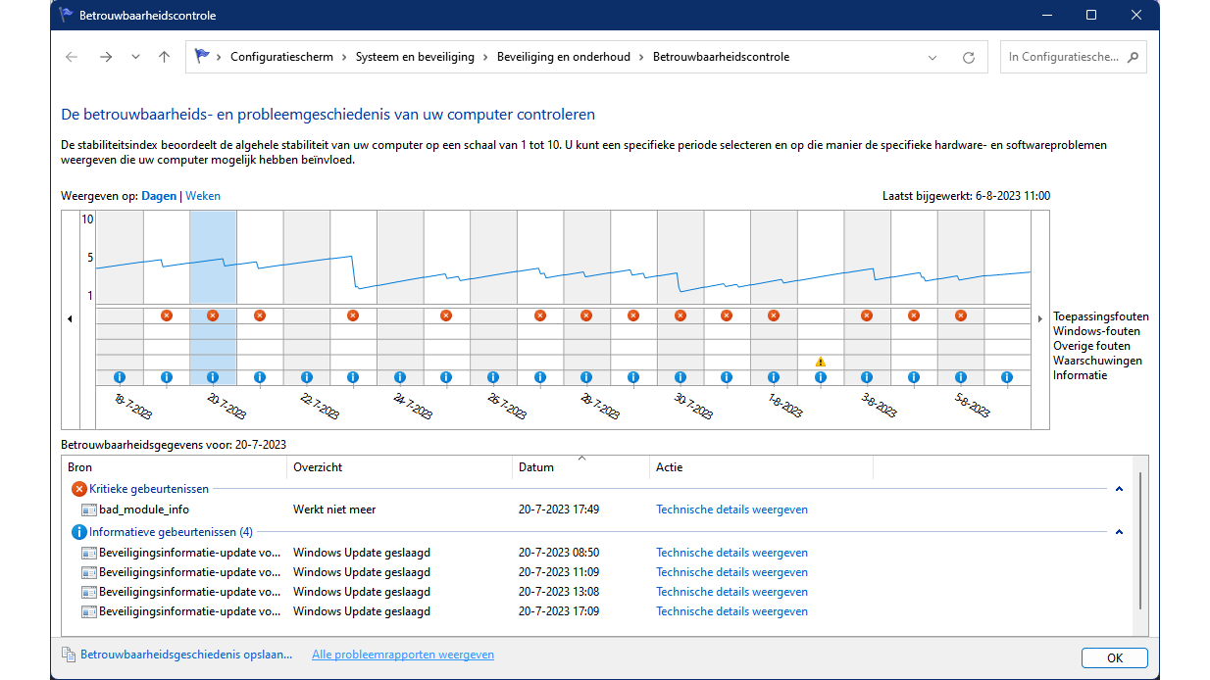Viewport: 1210px width, 680px height.
Task: Open the Configuratiescherm breadcrumb
Action: (x=281, y=57)
